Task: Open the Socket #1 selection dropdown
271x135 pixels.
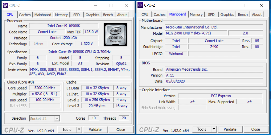Action: coord(45,119)
